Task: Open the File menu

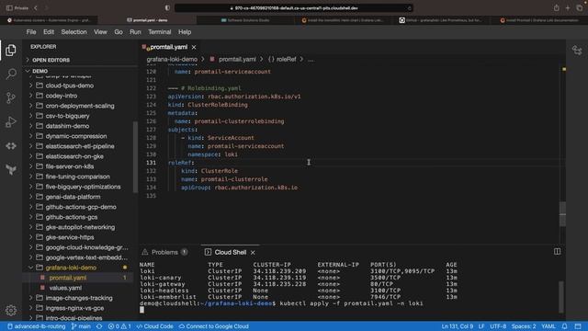Action: point(31,32)
